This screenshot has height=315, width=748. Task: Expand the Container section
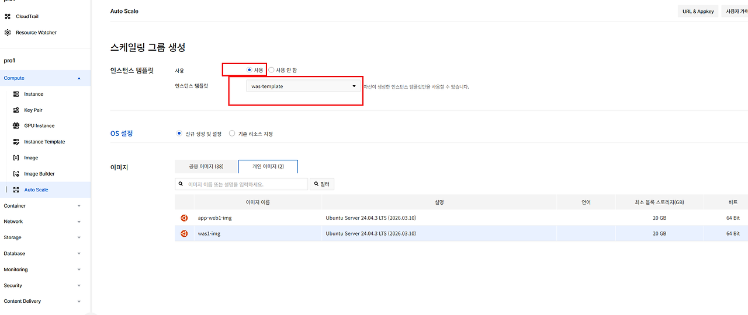click(79, 206)
